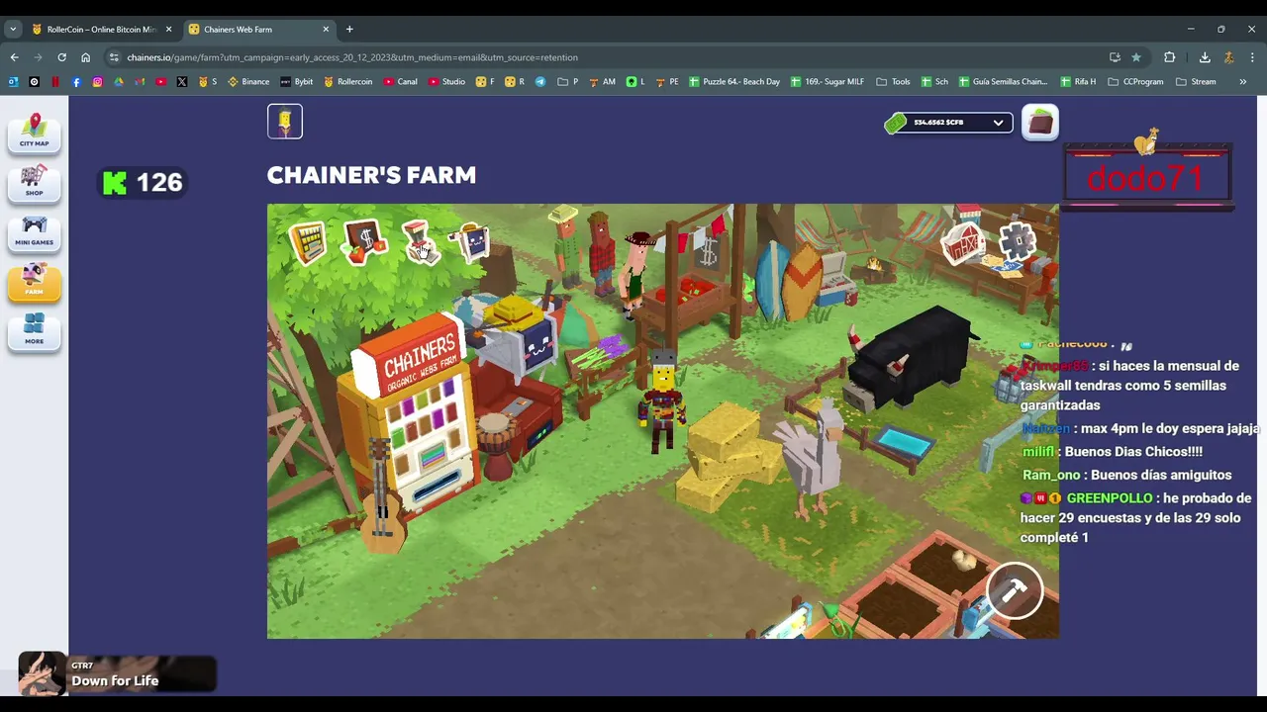Bookmark this page with the star icon
This screenshot has height=712, width=1267.
pos(1136,57)
